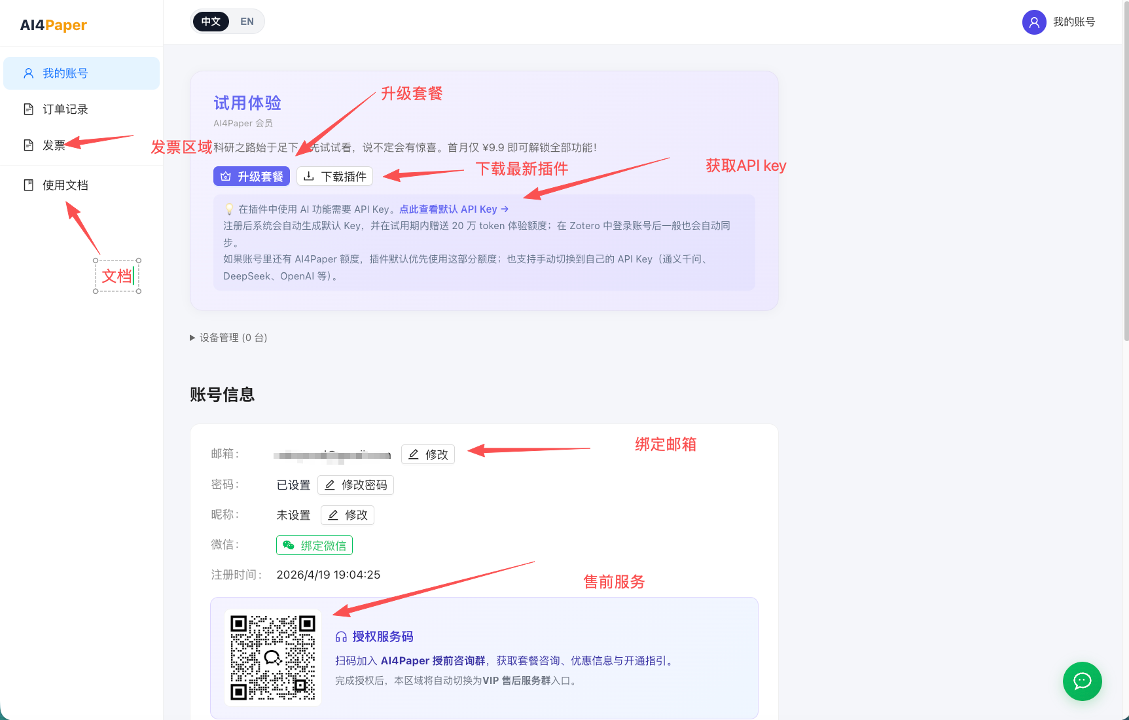
Task: Click the 升级套餐 button
Action: (251, 176)
